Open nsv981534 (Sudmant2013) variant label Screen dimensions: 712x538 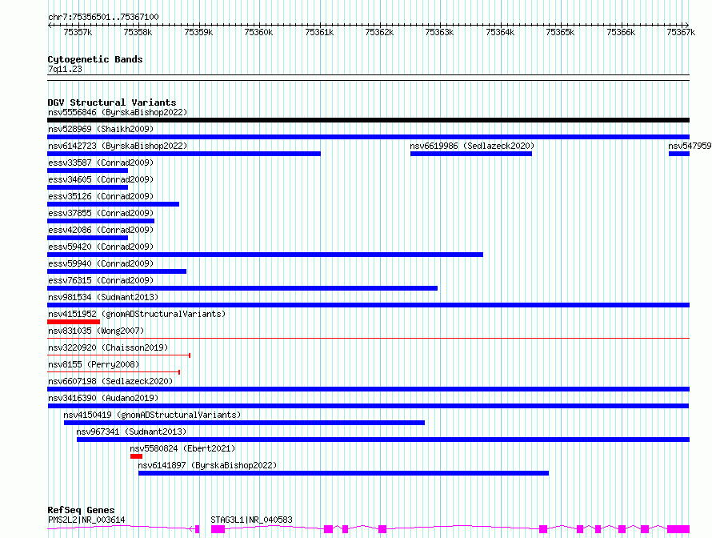(103, 297)
